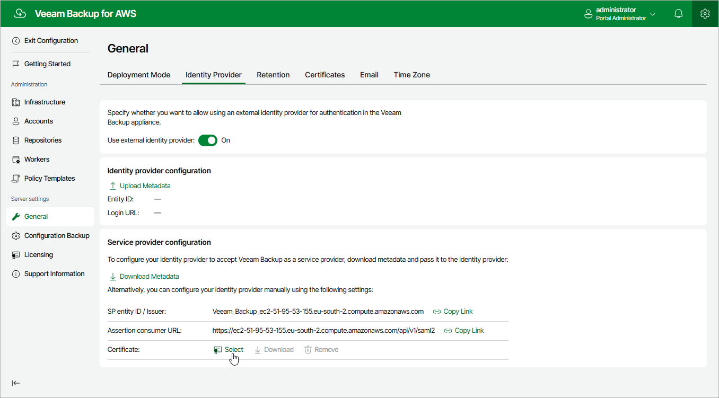
Task: Click the Policy Templates icon
Action: pos(16,179)
